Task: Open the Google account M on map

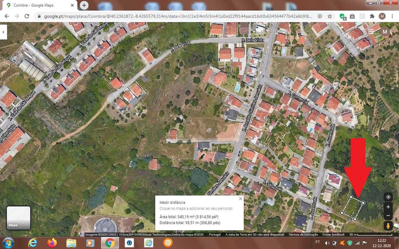Action: (x=385, y=32)
